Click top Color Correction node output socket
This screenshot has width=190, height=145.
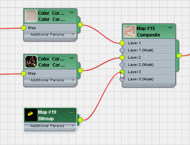80,25
